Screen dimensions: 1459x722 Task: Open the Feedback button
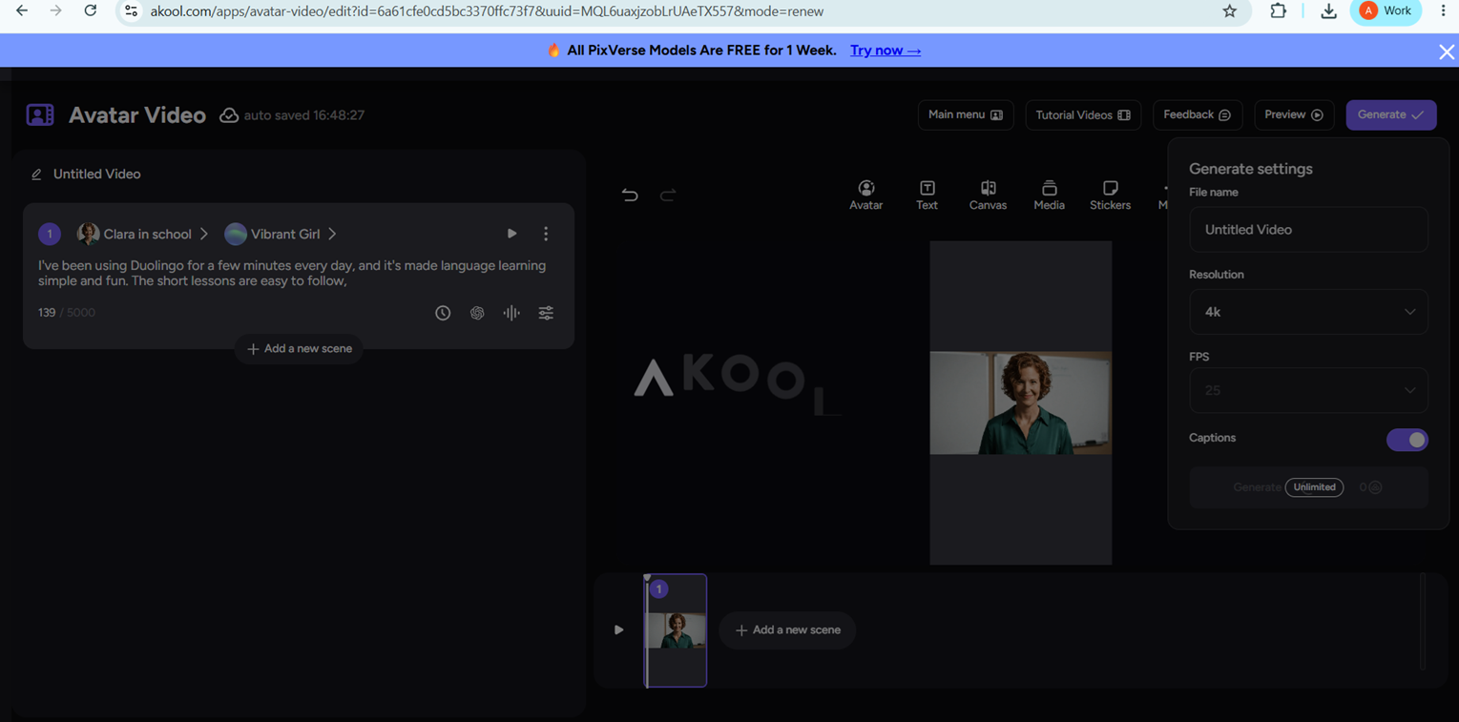(1198, 114)
